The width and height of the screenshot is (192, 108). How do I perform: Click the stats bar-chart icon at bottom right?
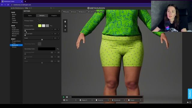click(x=188, y=102)
